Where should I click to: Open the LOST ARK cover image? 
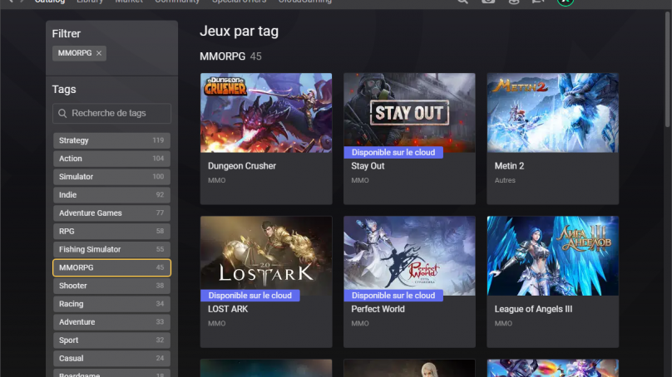266,256
